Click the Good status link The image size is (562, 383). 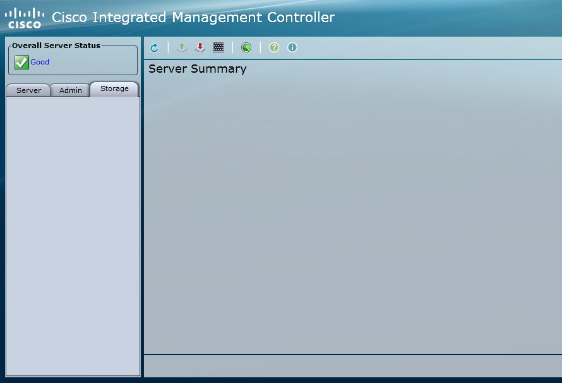click(40, 61)
